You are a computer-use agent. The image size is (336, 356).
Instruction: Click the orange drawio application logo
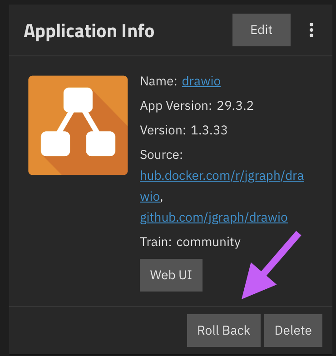(78, 125)
